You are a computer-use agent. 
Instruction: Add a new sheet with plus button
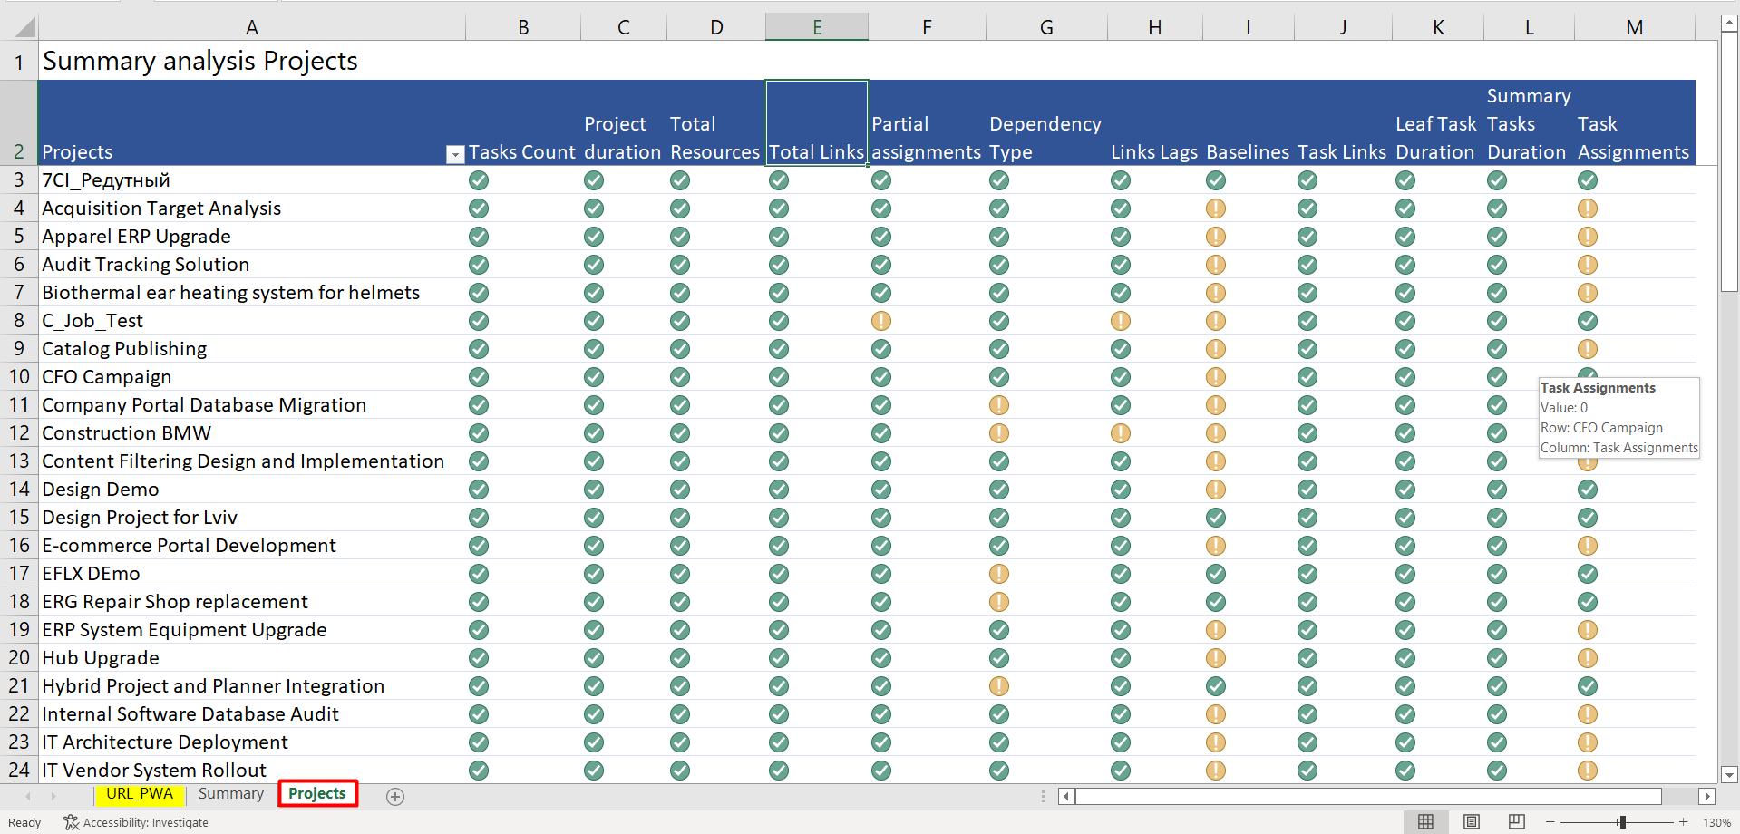[x=395, y=796]
